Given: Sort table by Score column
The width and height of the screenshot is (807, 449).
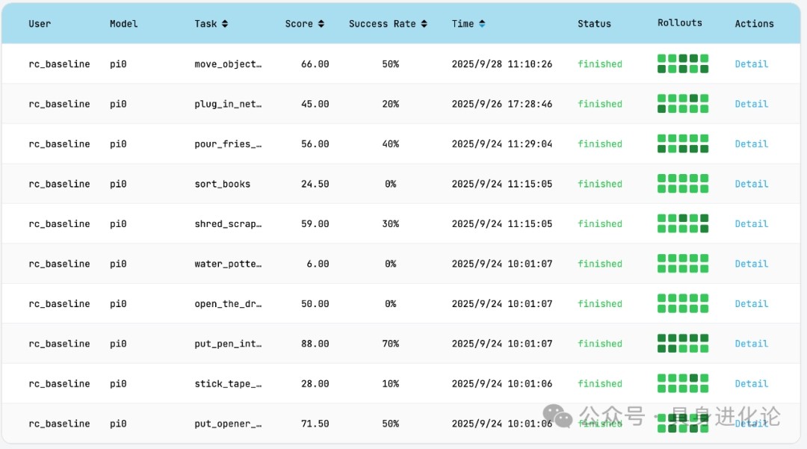Looking at the screenshot, I should point(321,24).
